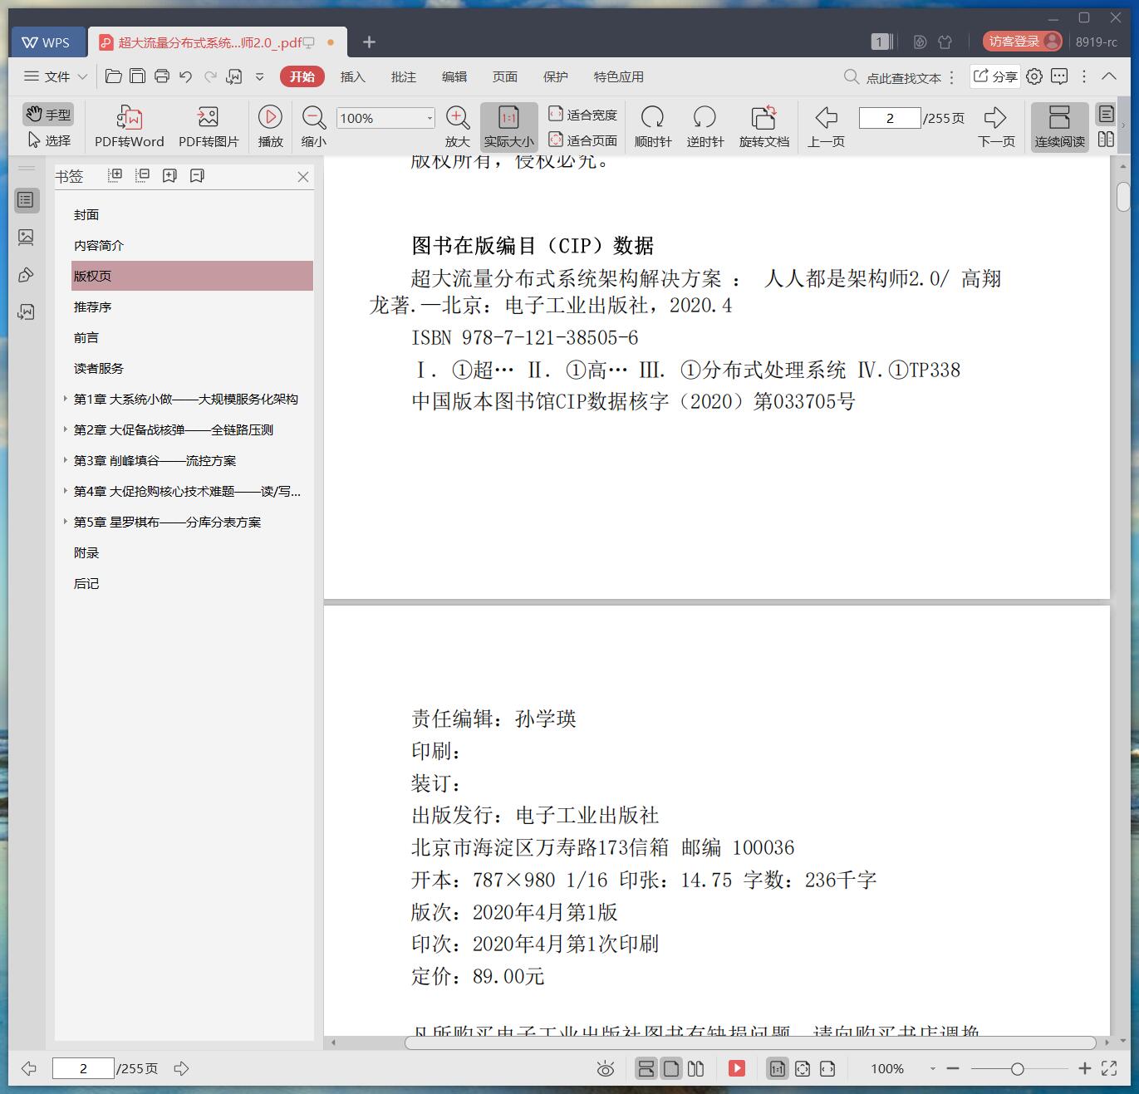
Task: Open the zoom percentage dropdown in ribbon
Action: [x=430, y=118]
